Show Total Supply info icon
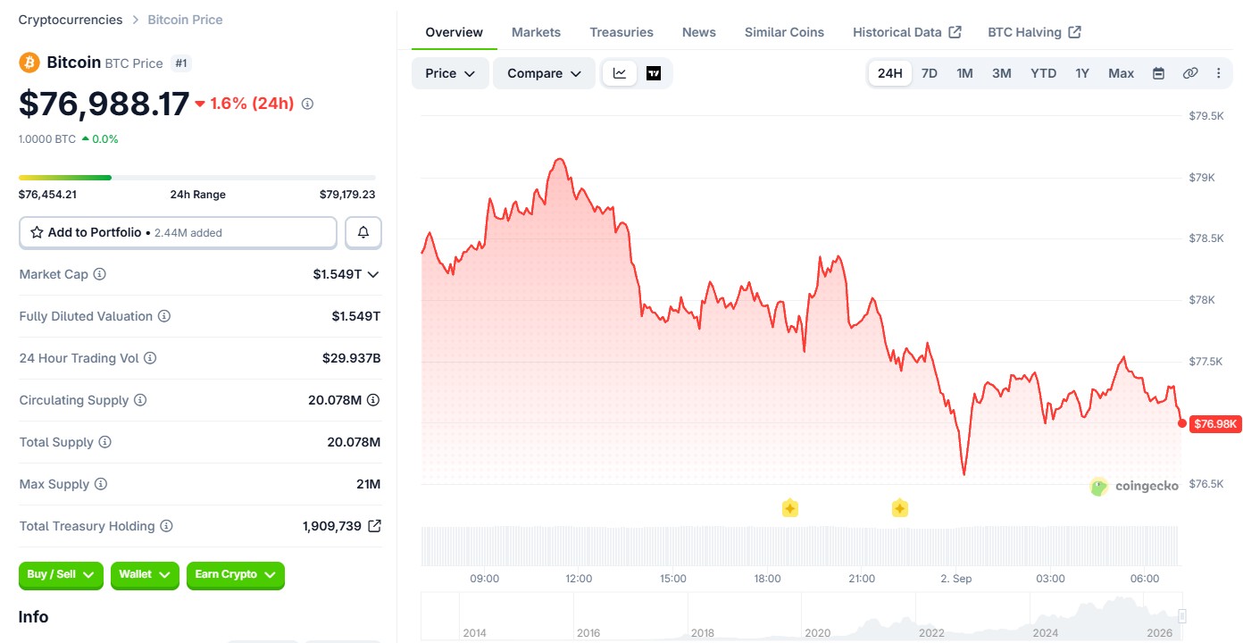Screen dimensions: 1243x643 (105, 442)
